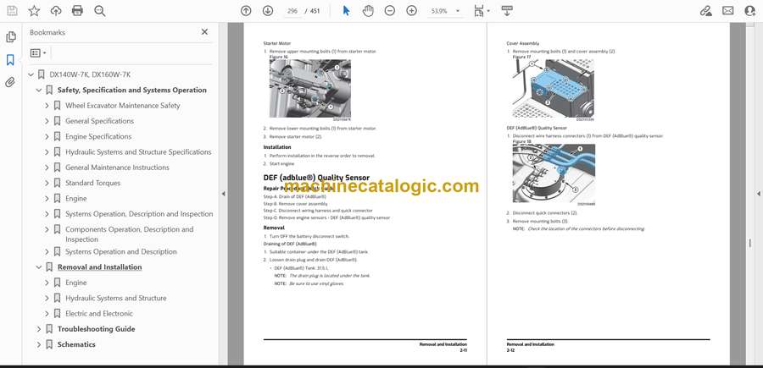The width and height of the screenshot is (763, 368).
Task: Expand right tools pane arrow
Action: pyautogui.click(x=758, y=194)
